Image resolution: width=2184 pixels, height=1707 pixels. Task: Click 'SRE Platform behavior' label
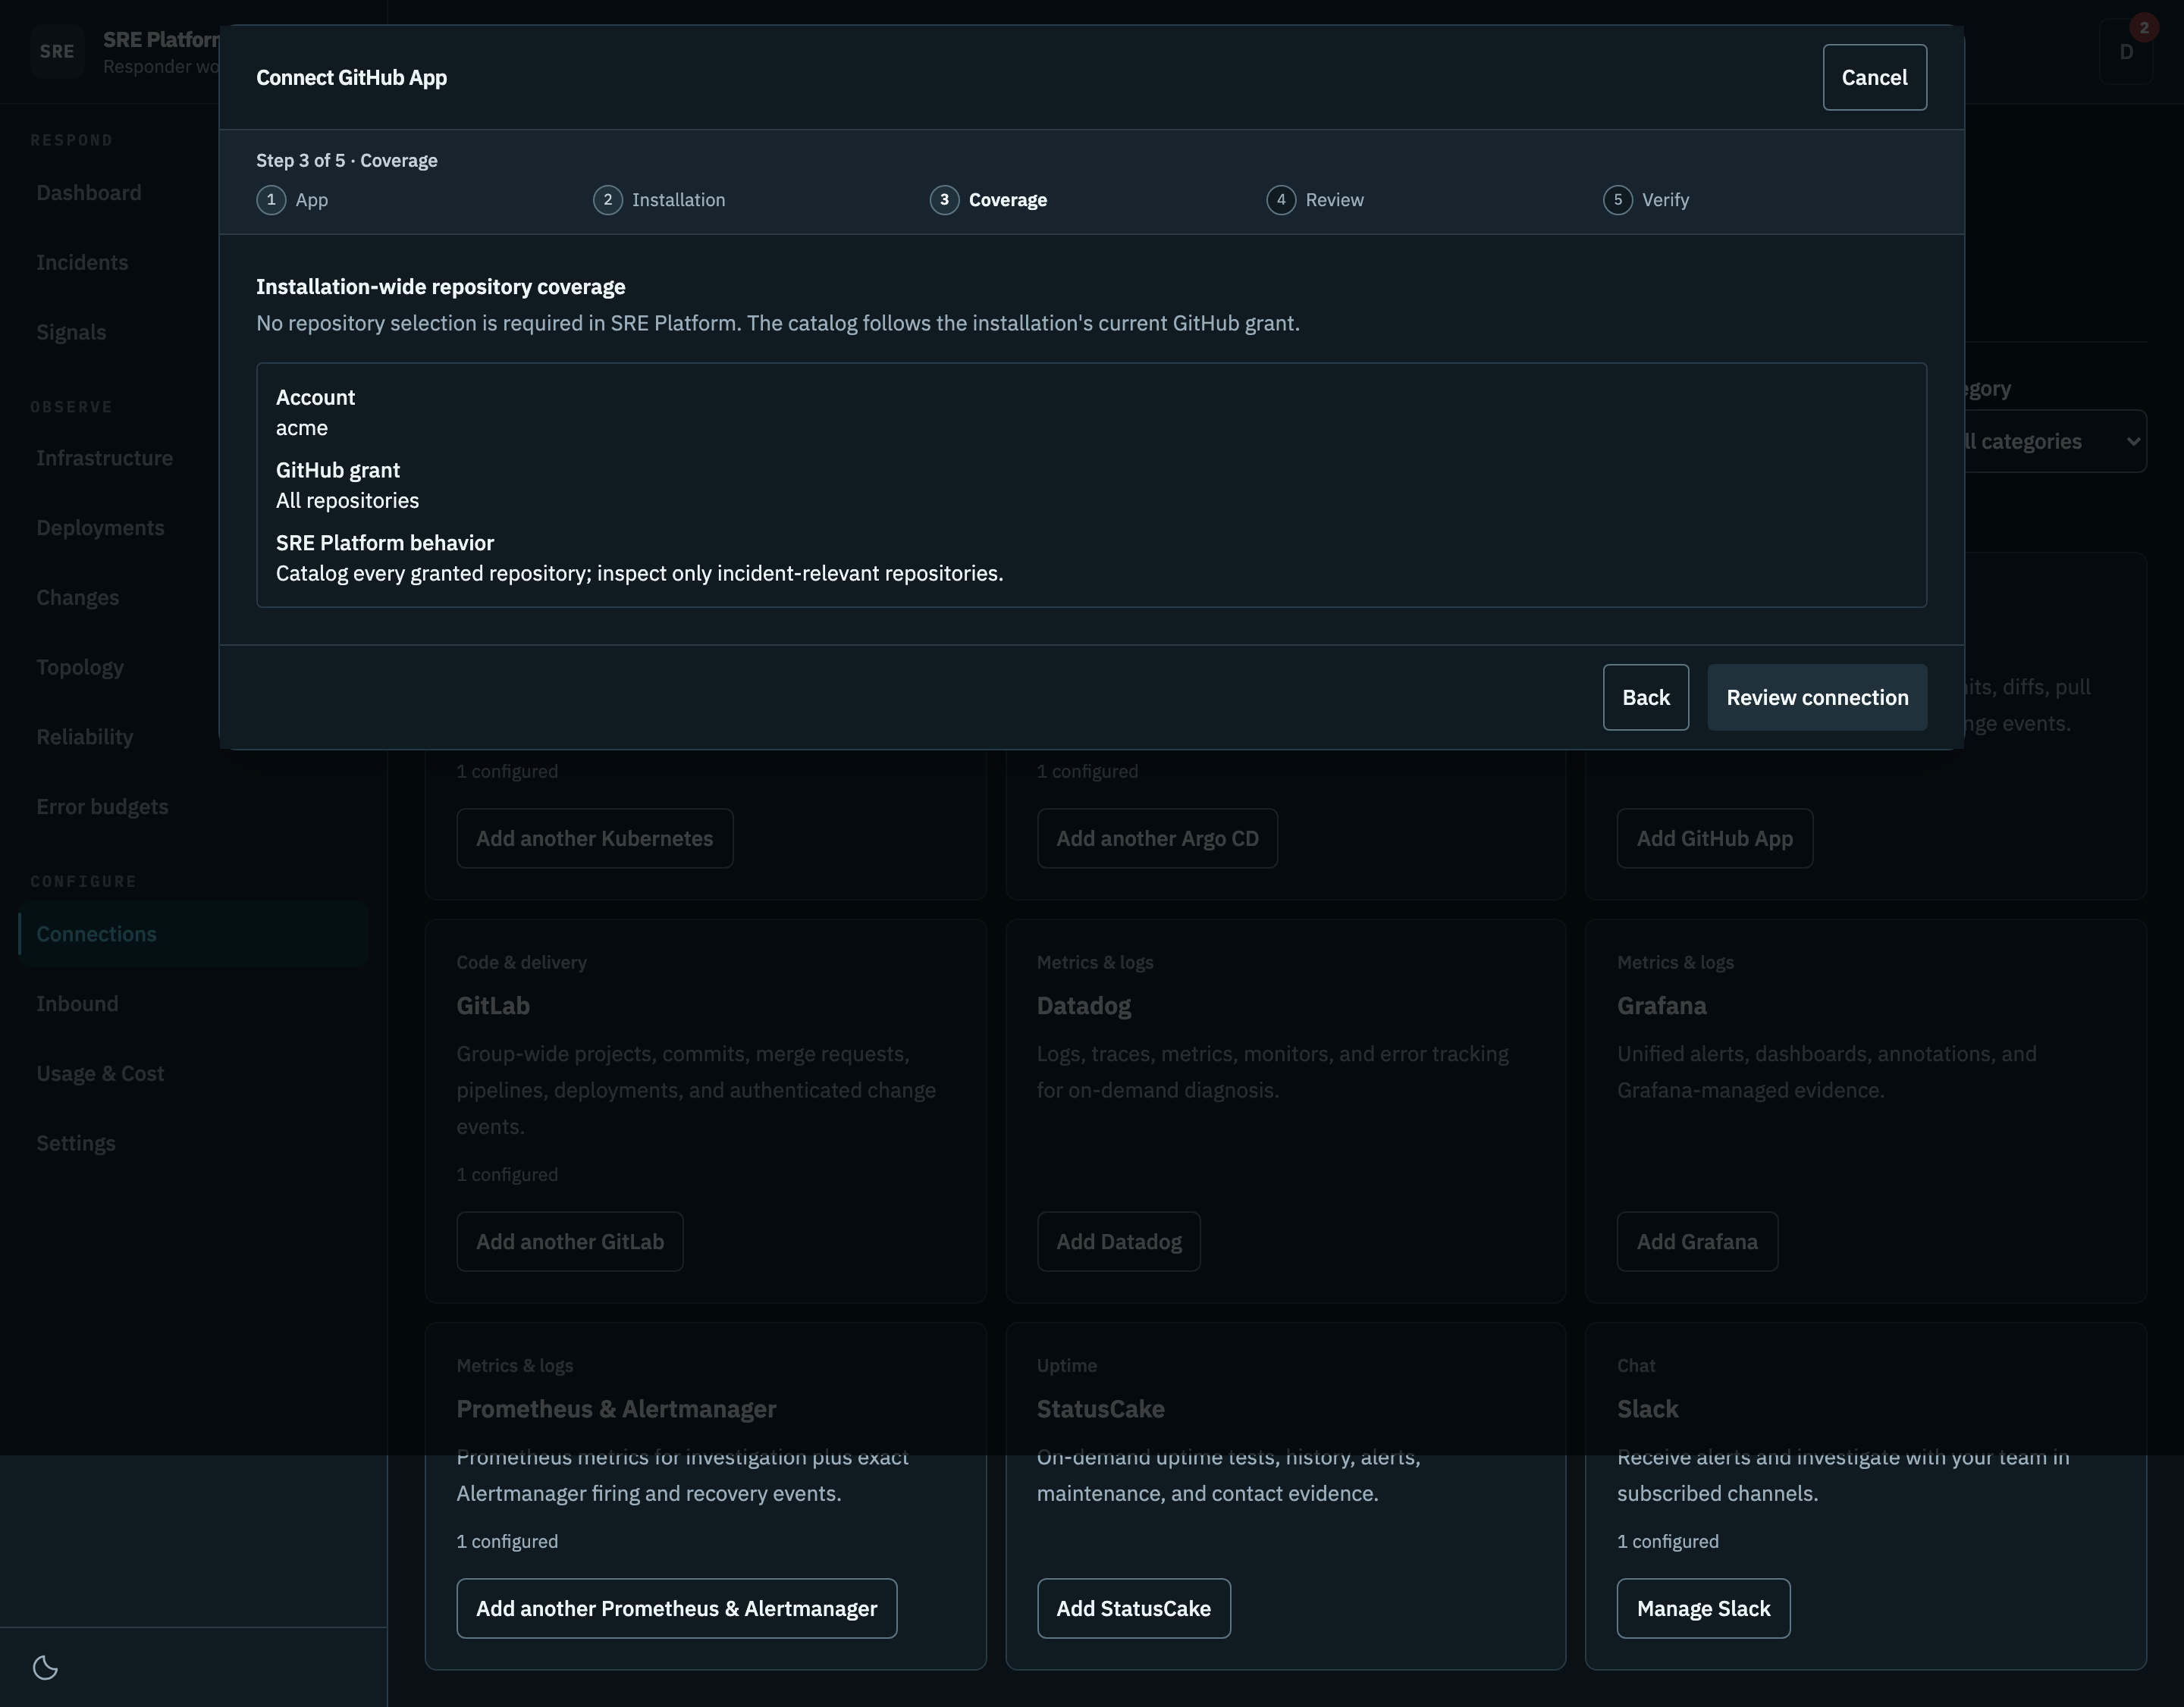click(x=385, y=543)
